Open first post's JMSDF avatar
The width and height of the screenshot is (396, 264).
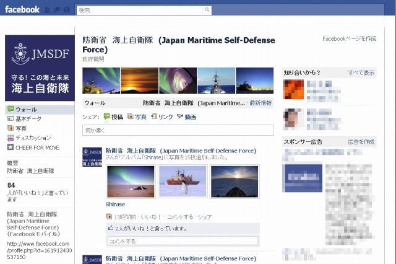92,157
